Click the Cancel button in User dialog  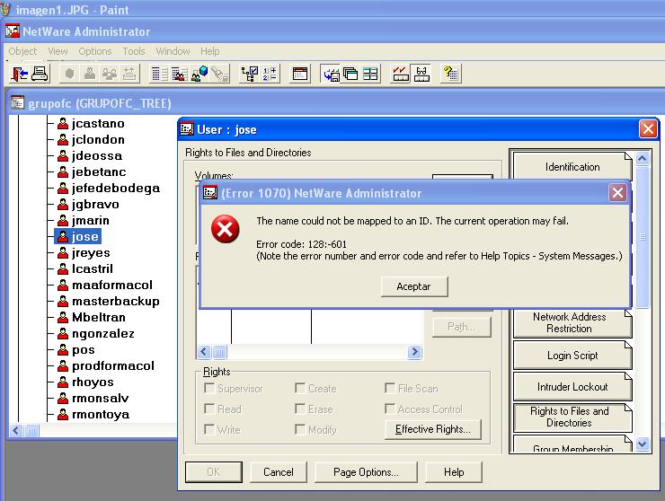279,471
